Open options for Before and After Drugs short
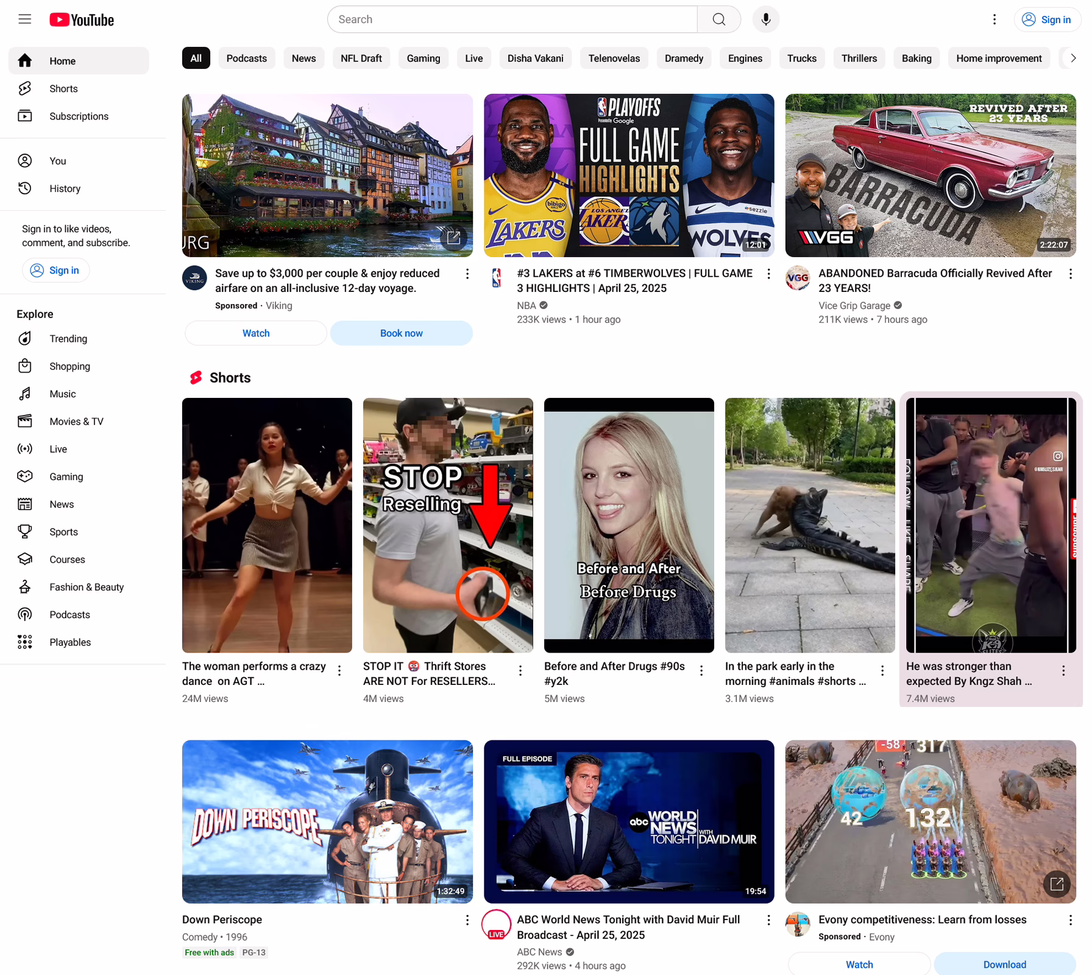 click(701, 670)
